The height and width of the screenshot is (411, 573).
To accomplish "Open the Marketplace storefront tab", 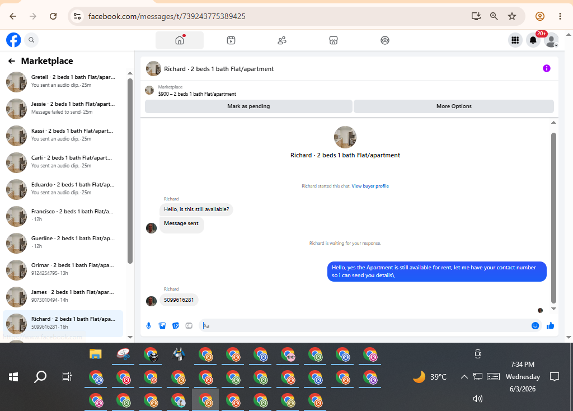I will pos(334,40).
